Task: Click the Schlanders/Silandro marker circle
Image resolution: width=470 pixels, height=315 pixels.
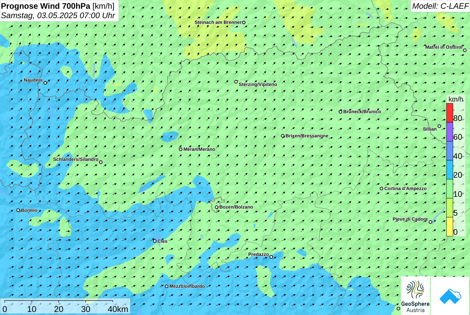Action: (x=101, y=162)
